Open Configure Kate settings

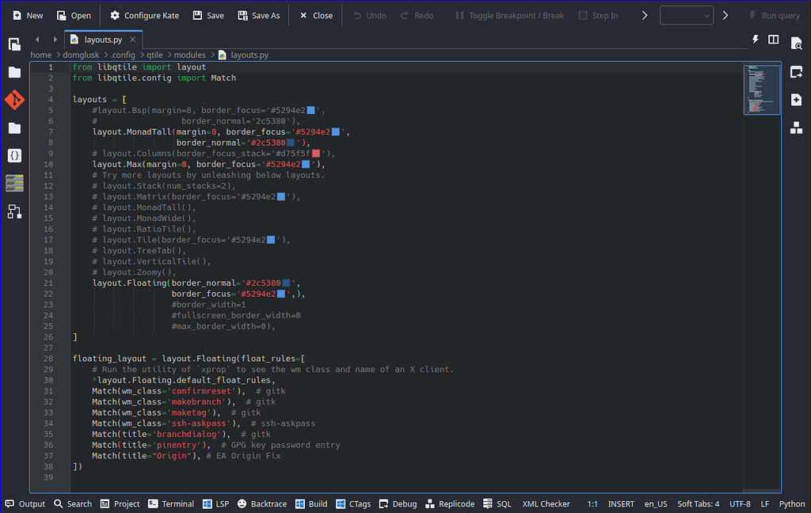click(x=144, y=14)
